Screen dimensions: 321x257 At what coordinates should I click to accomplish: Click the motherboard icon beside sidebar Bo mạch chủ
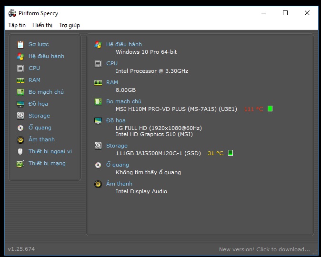(x=20, y=92)
